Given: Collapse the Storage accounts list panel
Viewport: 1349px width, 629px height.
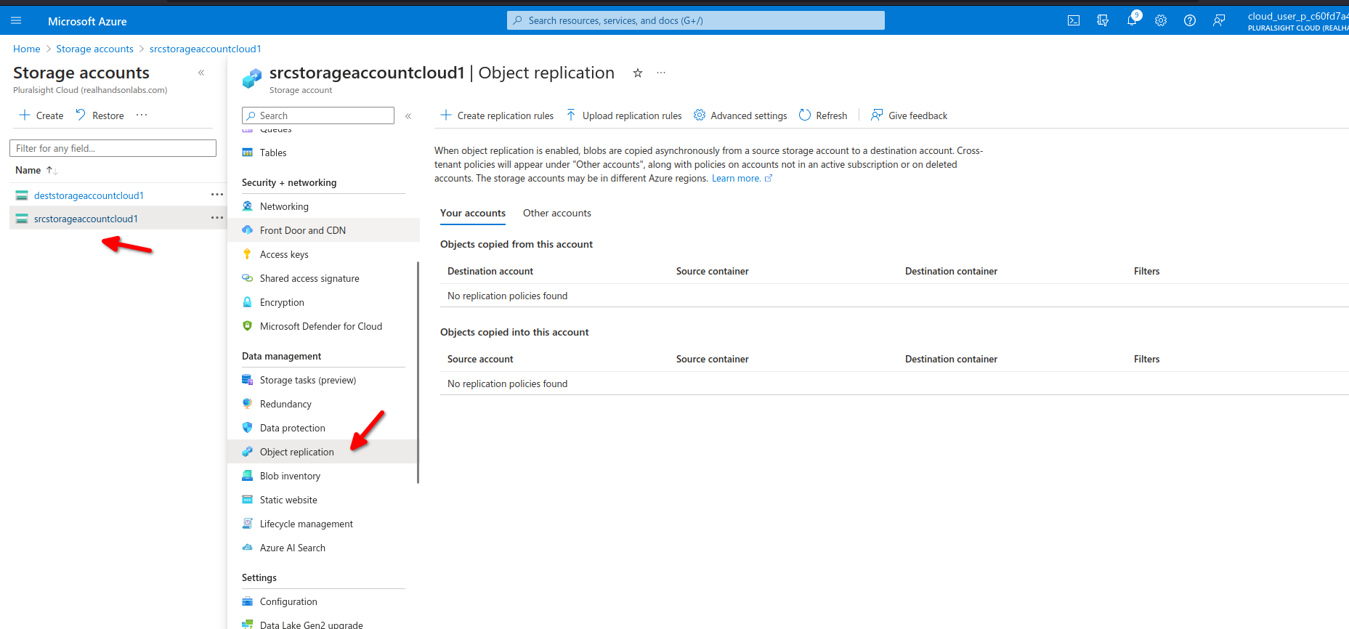Looking at the screenshot, I should [x=201, y=73].
